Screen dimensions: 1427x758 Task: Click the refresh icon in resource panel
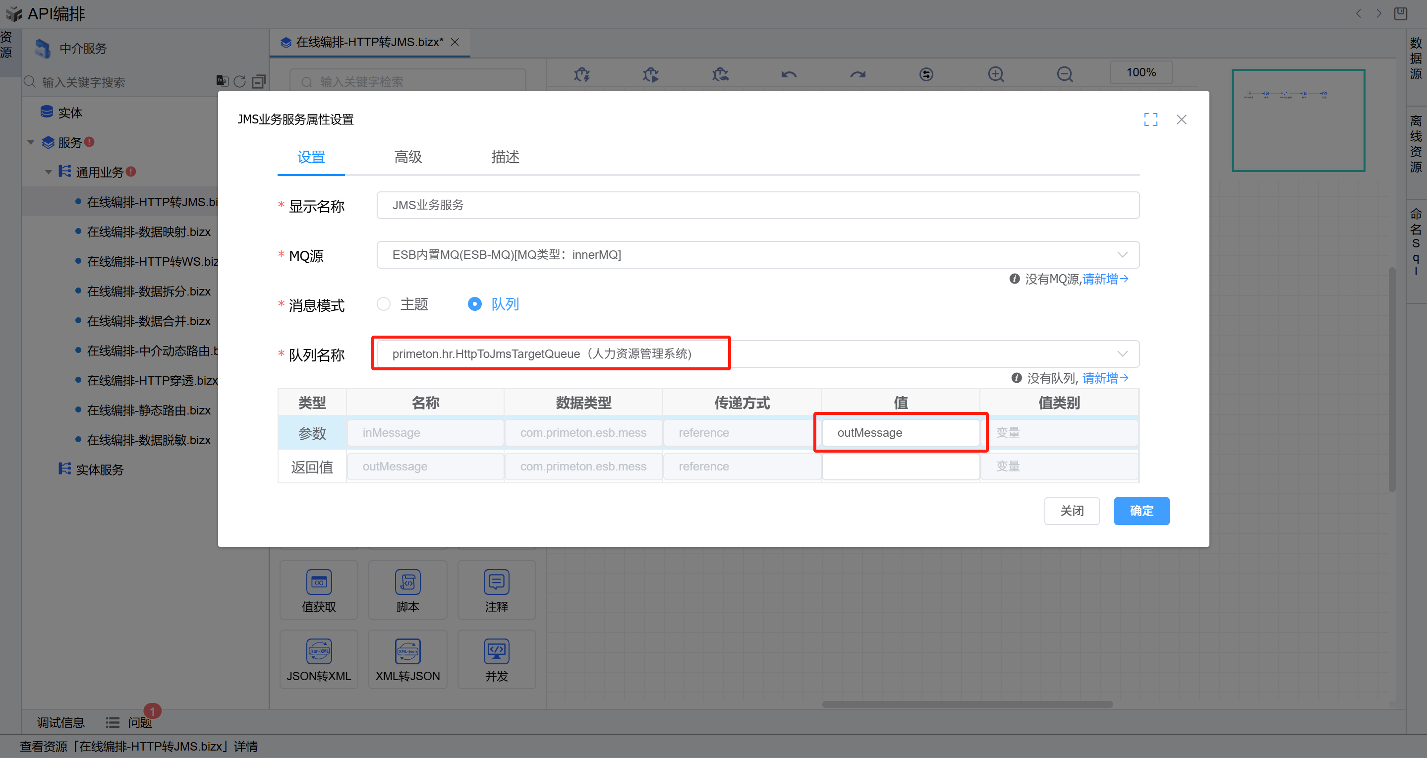[x=239, y=82]
